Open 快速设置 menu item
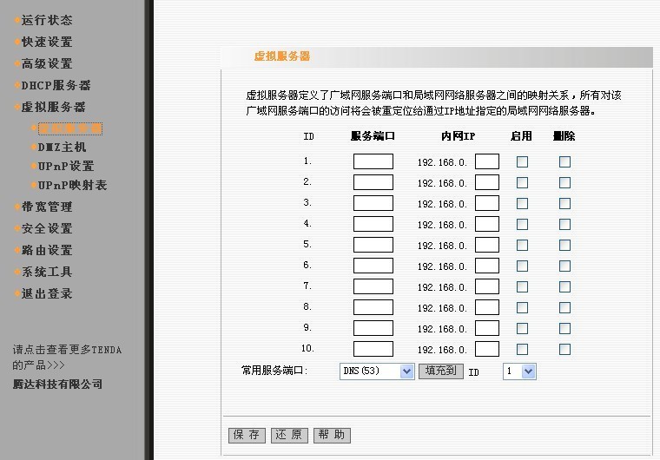The width and height of the screenshot is (660, 460). (47, 42)
